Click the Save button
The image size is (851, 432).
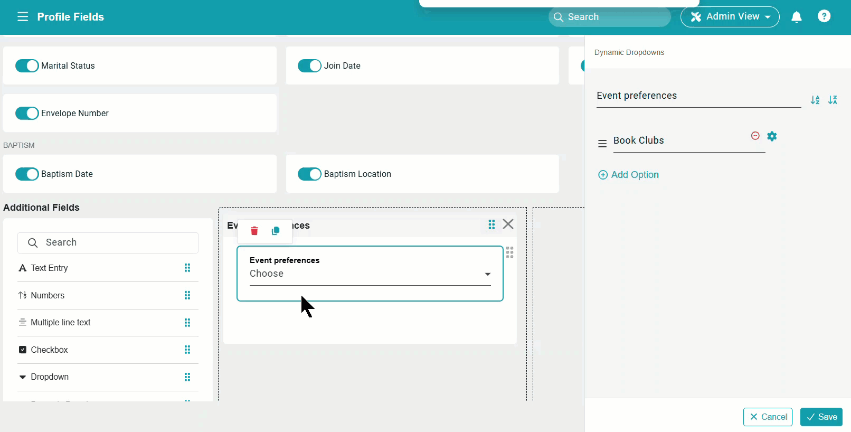pos(821,417)
